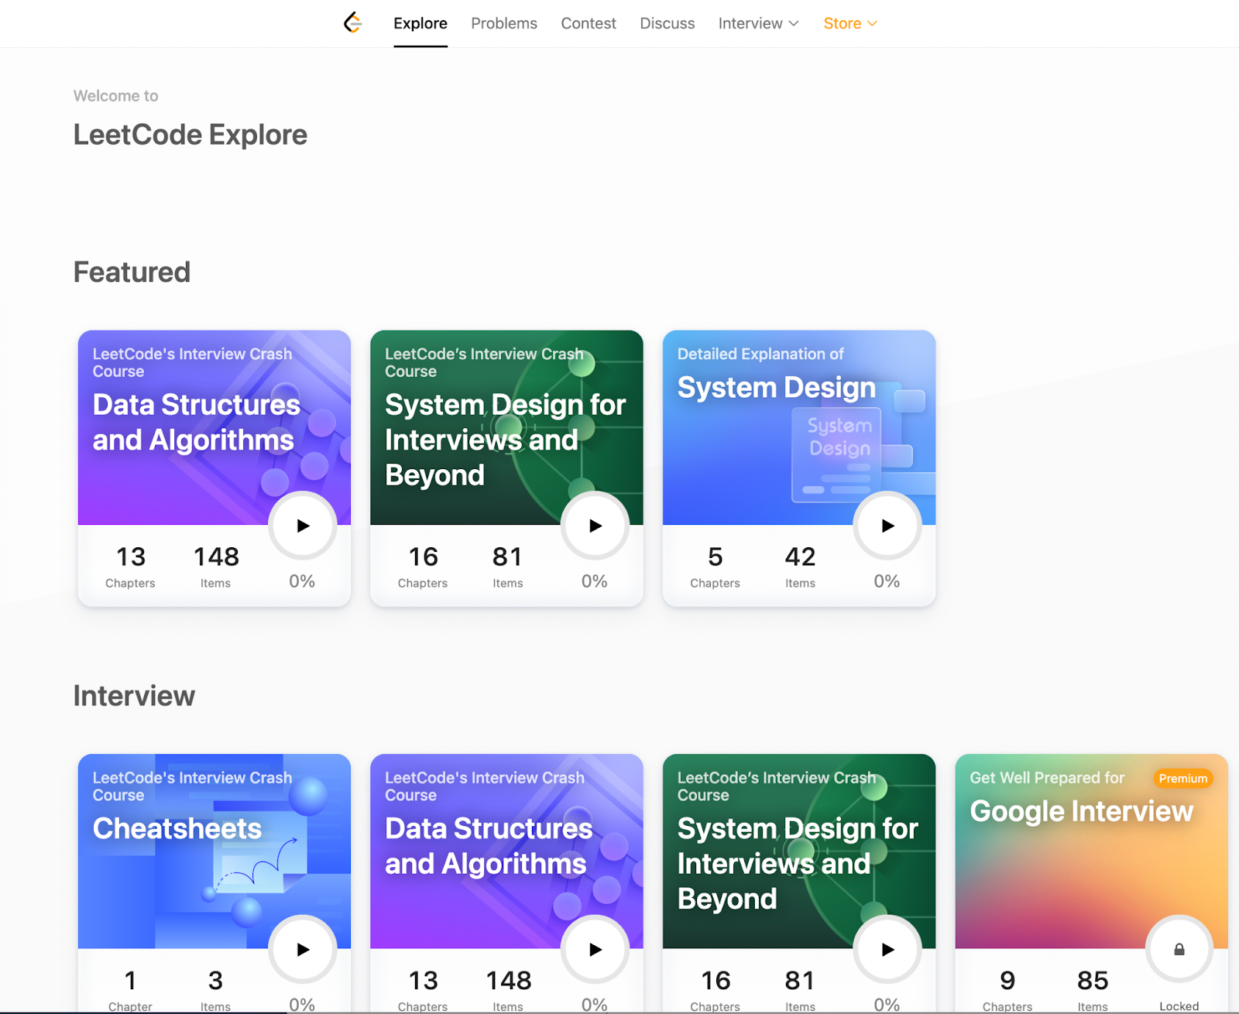Open the Explore tab
The image size is (1239, 1014).
[x=420, y=23]
